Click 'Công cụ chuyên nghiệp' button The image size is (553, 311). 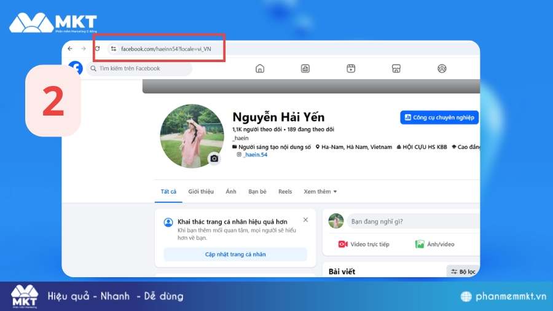point(439,117)
